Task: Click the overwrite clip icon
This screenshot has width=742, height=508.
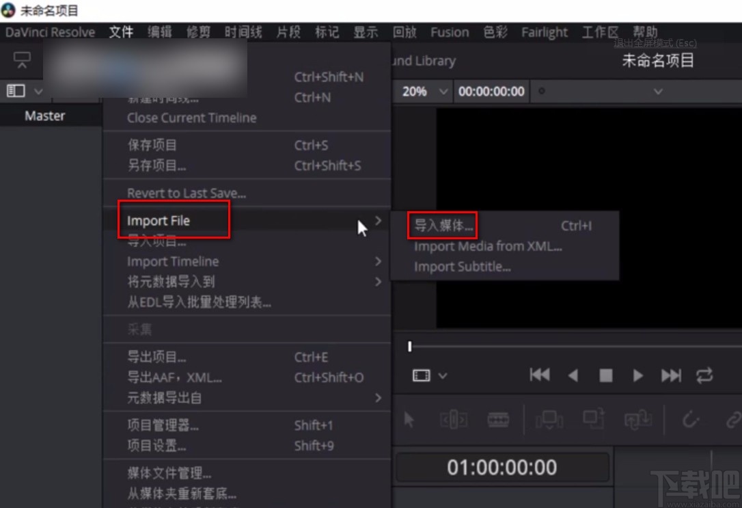Action: (592, 420)
